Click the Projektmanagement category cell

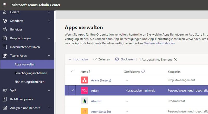(x=181, y=80)
